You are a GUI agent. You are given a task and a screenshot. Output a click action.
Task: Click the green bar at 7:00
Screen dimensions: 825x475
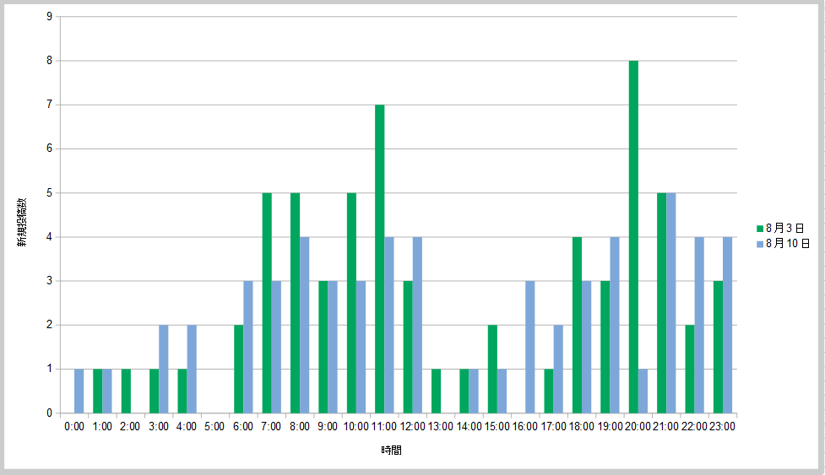(267, 302)
